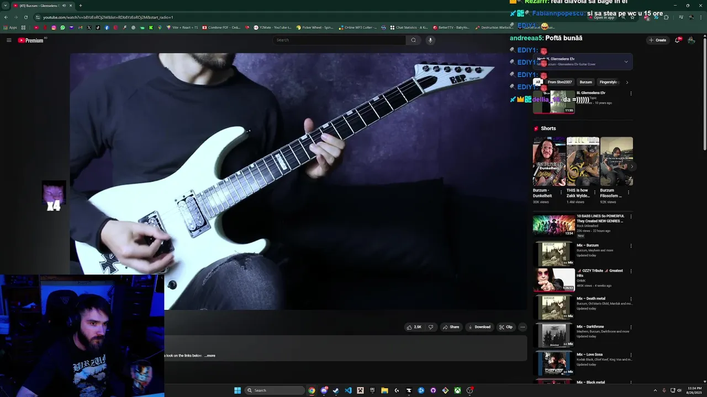
Task: Download this video
Action: click(479, 327)
